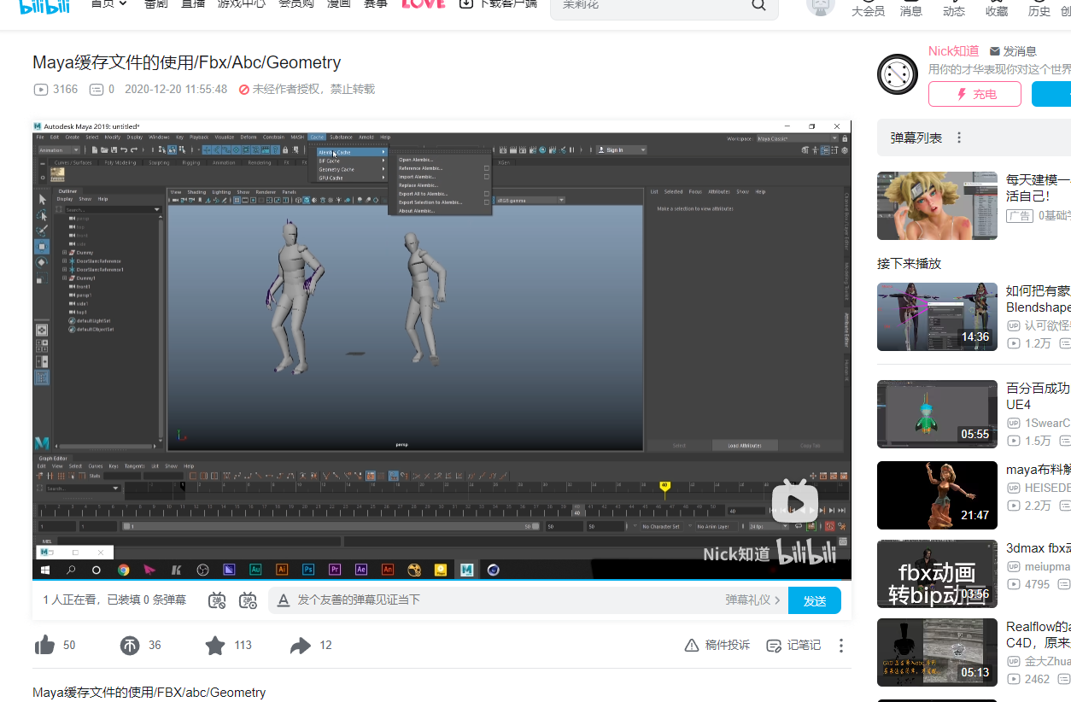The height and width of the screenshot is (702, 1071).
Task: Open the 21:47 maya cloth video thumbnail
Action: pyautogui.click(x=937, y=495)
